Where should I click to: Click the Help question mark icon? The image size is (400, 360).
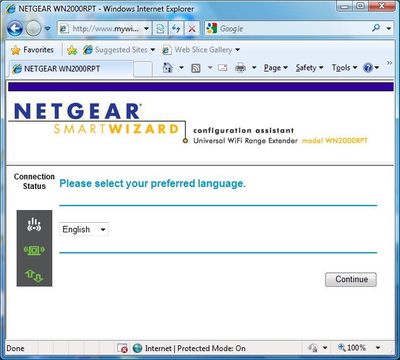[368, 68]
